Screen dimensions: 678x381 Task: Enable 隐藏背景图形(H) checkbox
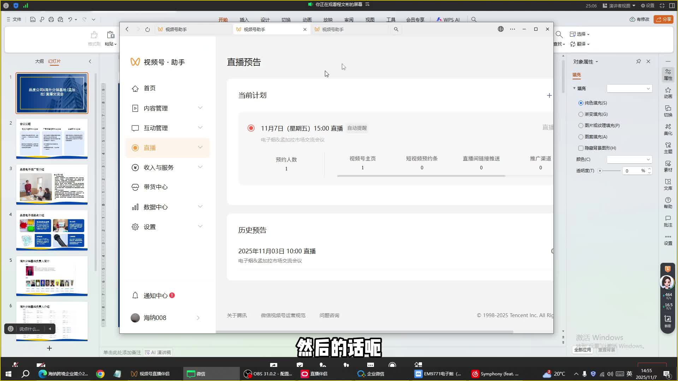pyautogui.click(x=581, y=148)
